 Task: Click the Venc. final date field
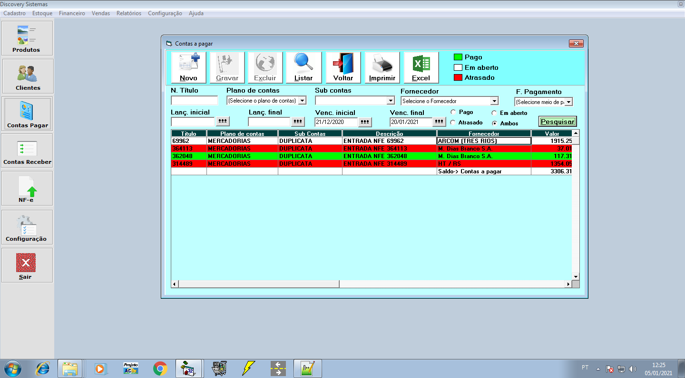coord(411,122)
